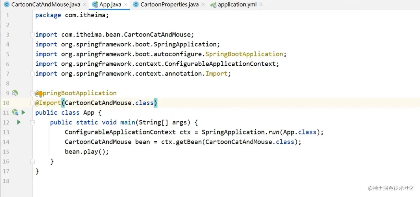
Task: Click the main method name
Action: 128,122
